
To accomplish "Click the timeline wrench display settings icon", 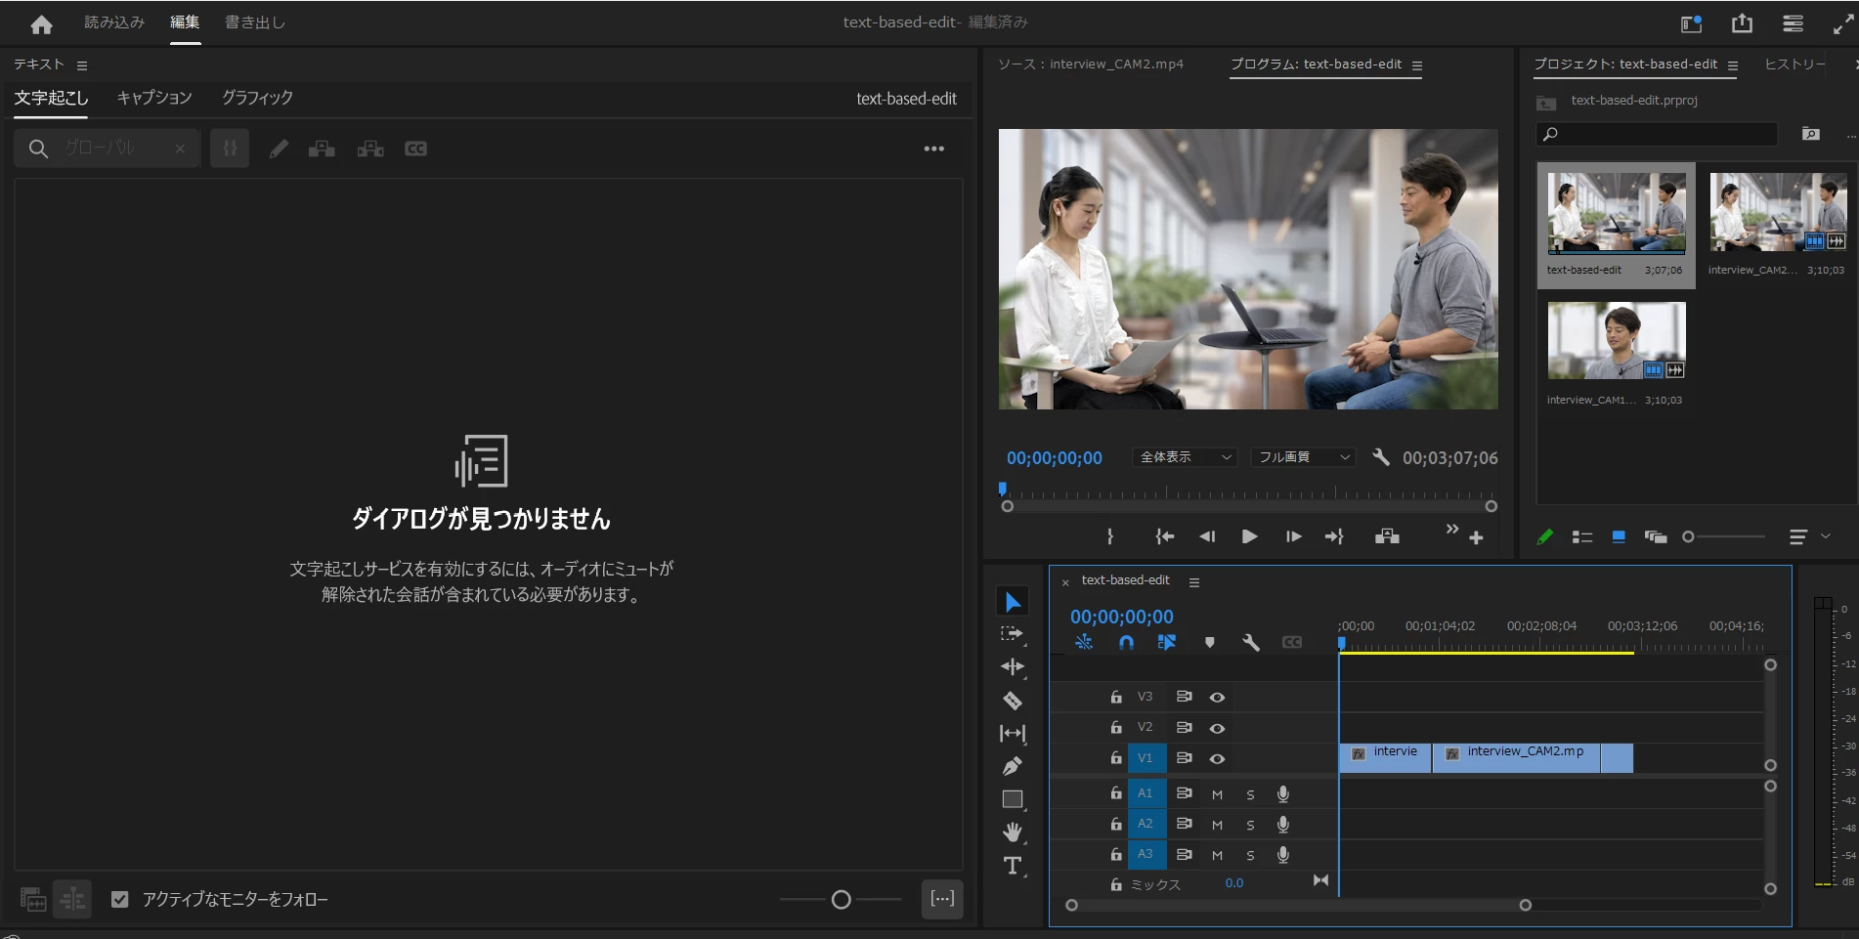I will [1250, 642].
